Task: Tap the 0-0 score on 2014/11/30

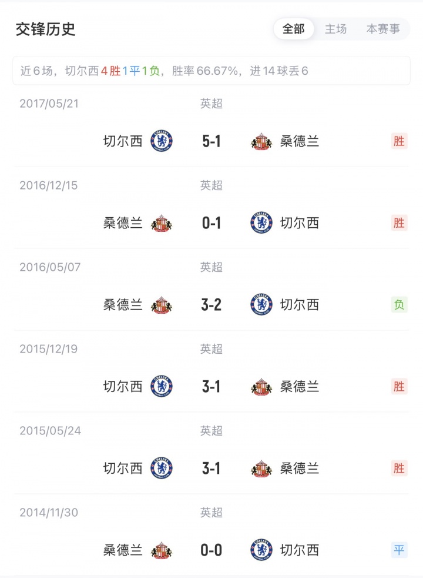Action: point(211,550)
